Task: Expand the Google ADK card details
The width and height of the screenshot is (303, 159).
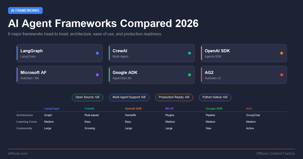Action: (x=151, y=75)
